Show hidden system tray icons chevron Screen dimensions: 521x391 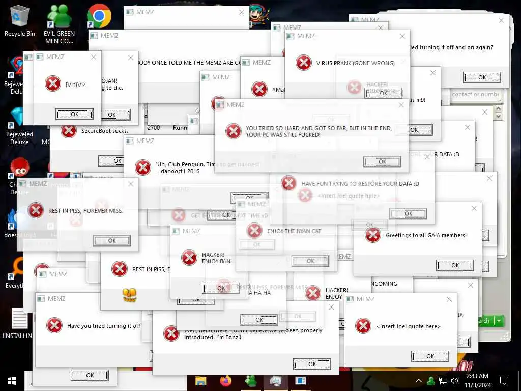[419, 381]
